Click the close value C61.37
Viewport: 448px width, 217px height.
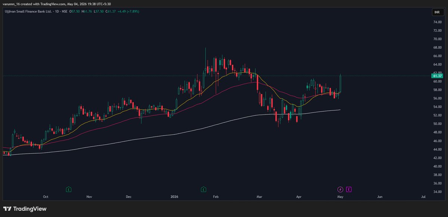click(111, 12)
